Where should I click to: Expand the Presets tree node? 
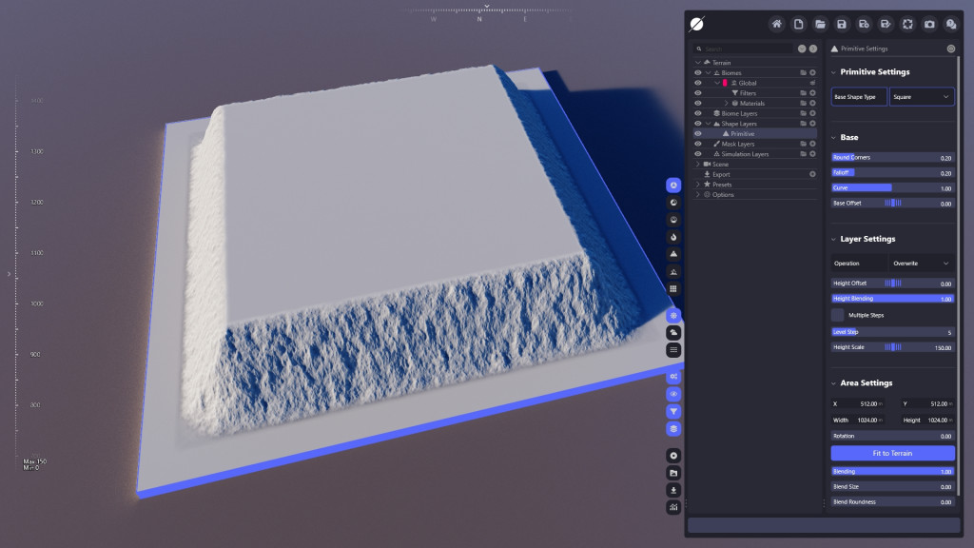tap(697, 185)
